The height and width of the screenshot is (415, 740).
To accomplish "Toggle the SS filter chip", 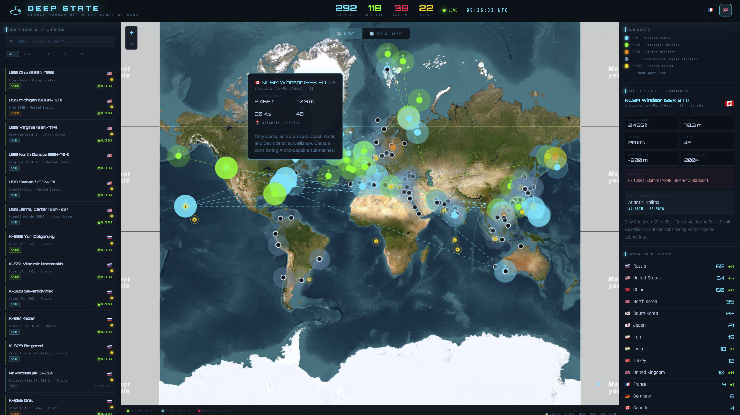I will [x=95, y=54].
